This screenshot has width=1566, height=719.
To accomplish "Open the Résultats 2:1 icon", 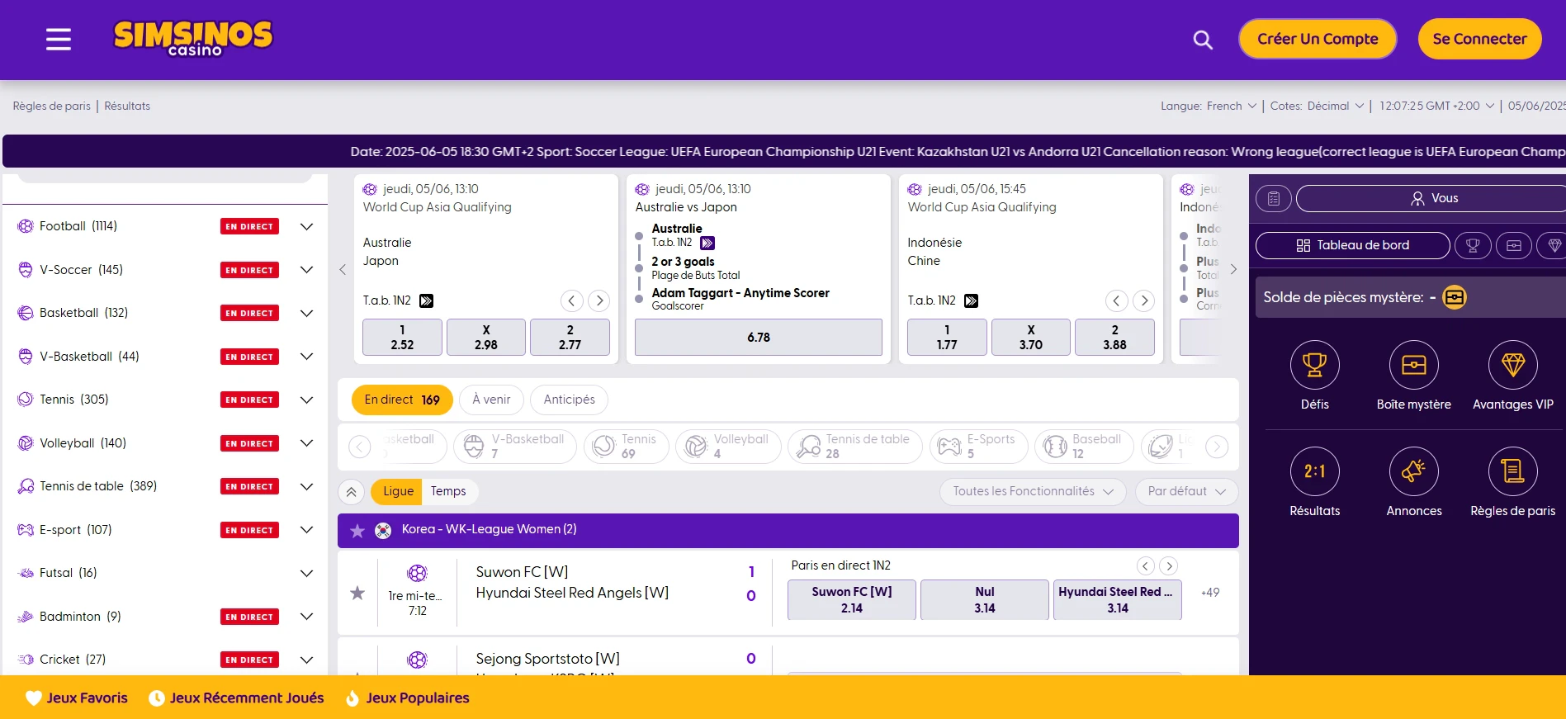I will pos(1314,471).
